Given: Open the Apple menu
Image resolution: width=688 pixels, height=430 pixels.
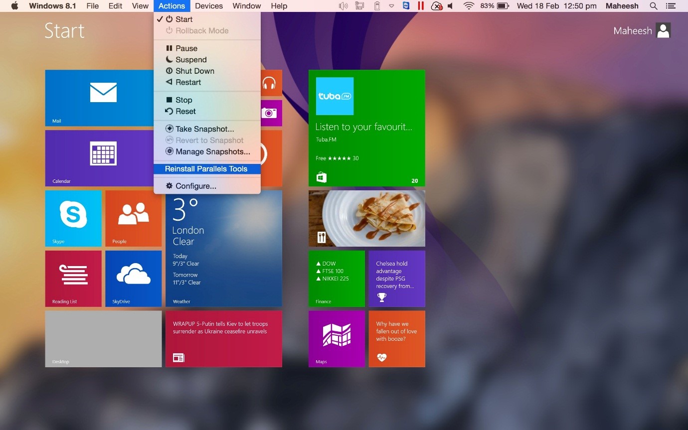Looking at the screenshot, I should pos(14,6).
